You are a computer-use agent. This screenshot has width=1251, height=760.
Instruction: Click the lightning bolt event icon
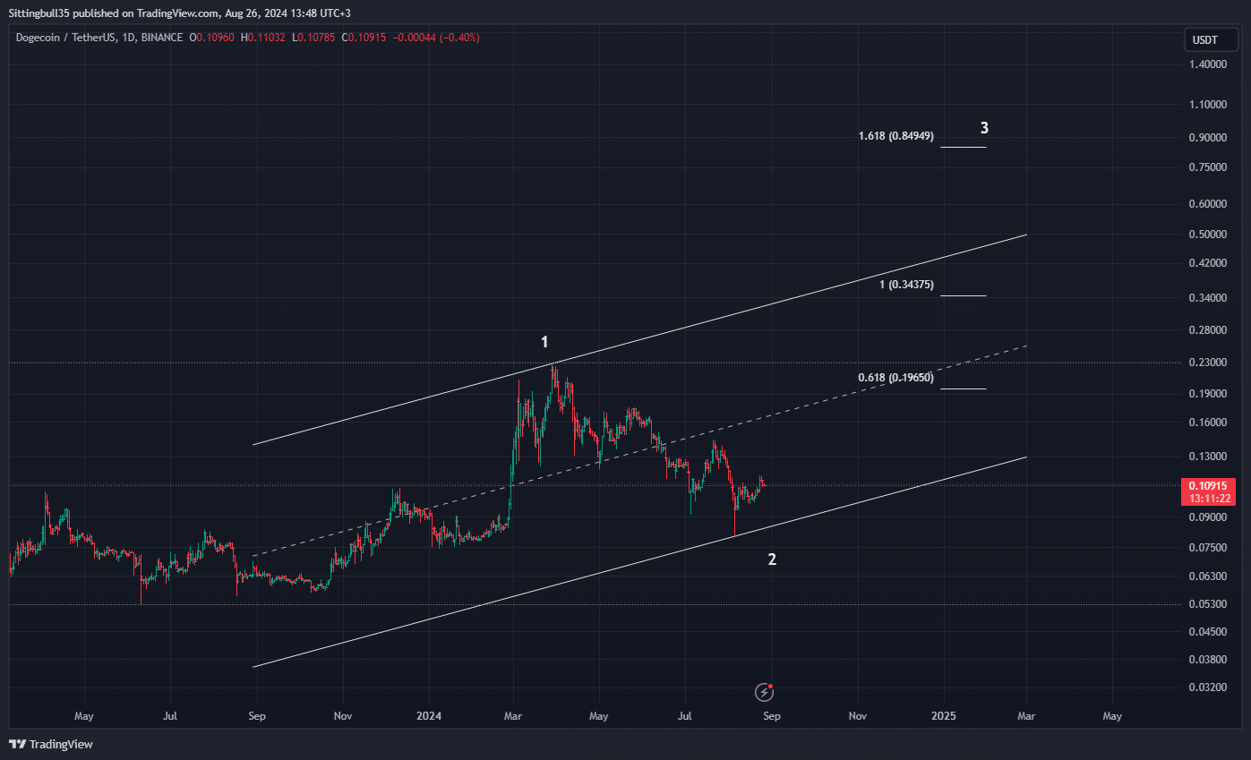pyautogui.click(x=764, y=692)
